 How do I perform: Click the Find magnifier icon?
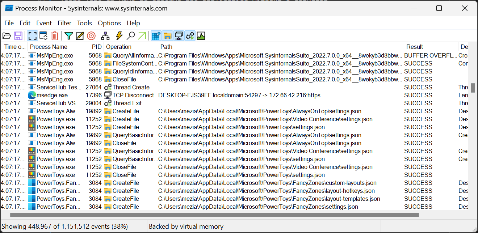[131, 36]
